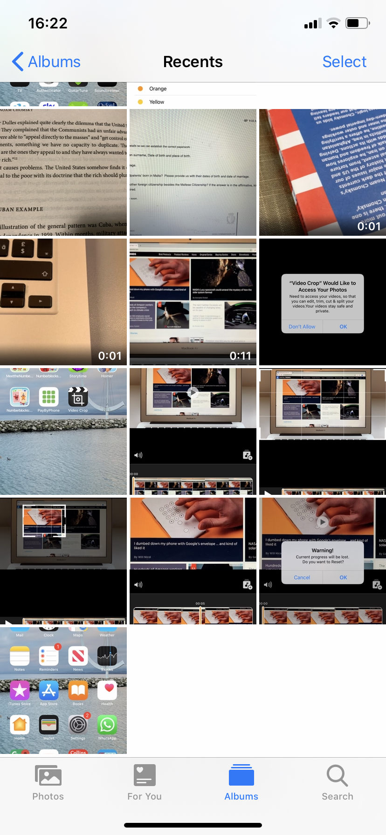
Task: Tap the Wi-Fi status icon
Action: [x=333, y=23]
